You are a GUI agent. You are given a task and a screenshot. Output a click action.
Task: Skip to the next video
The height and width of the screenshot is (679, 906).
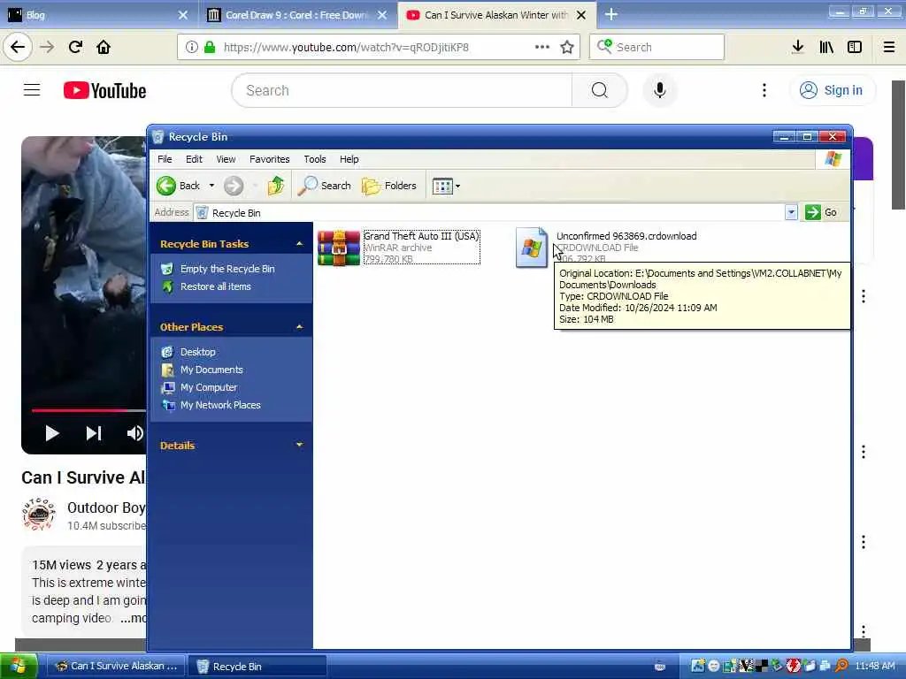pyautogui.click(x=94, y=433)
